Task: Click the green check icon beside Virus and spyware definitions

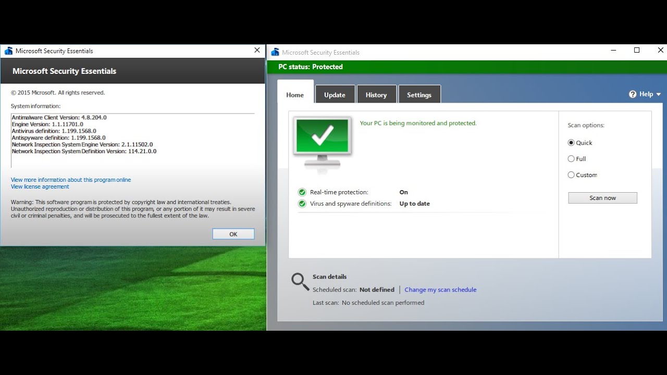Action: pyautogui.click(x=302, y=204)
